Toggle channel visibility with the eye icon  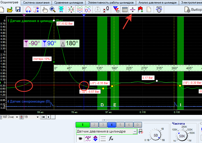pyautogui.click(x=80, y=138)
